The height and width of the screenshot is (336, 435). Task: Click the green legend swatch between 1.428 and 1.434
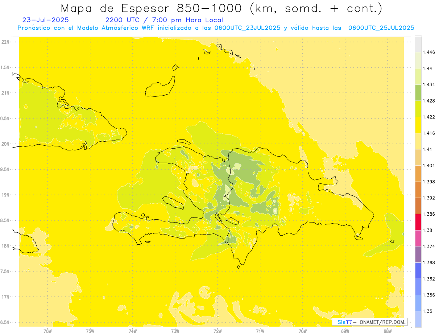pos(418,92)
